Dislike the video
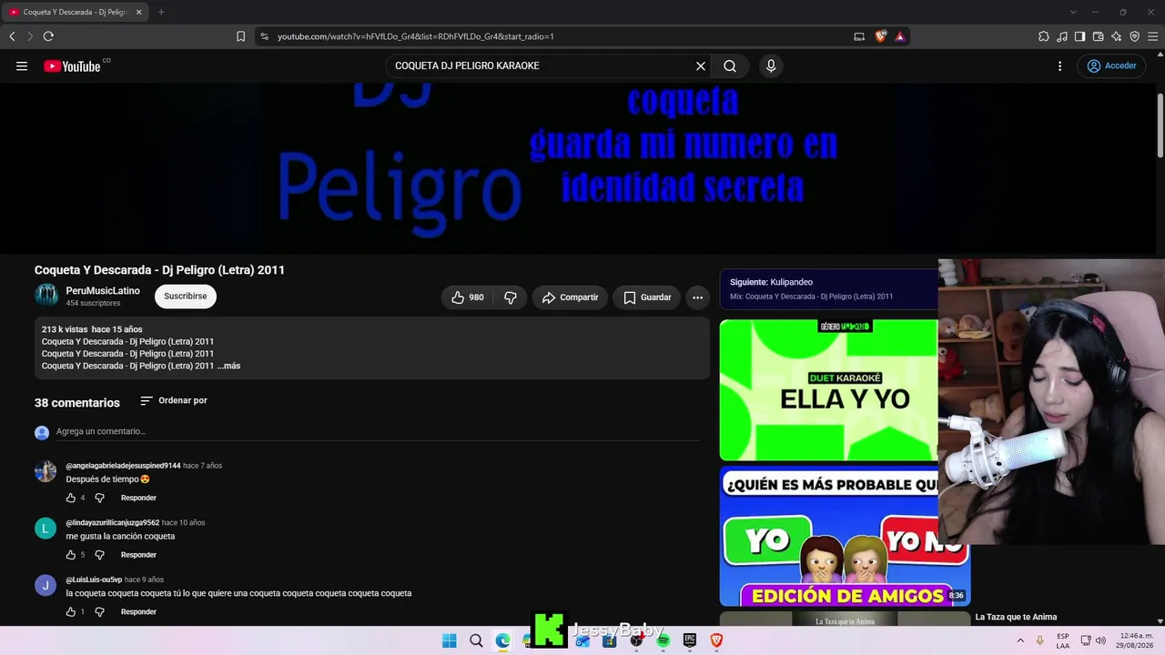The width and height of the screenshot is (1165, 655). tap(511, 297)
